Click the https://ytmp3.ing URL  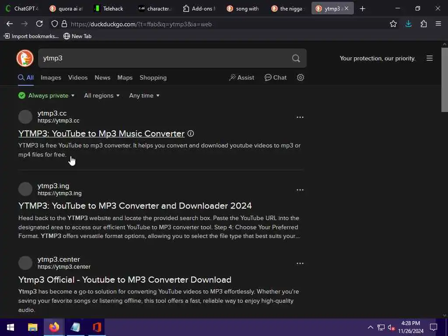59,193
